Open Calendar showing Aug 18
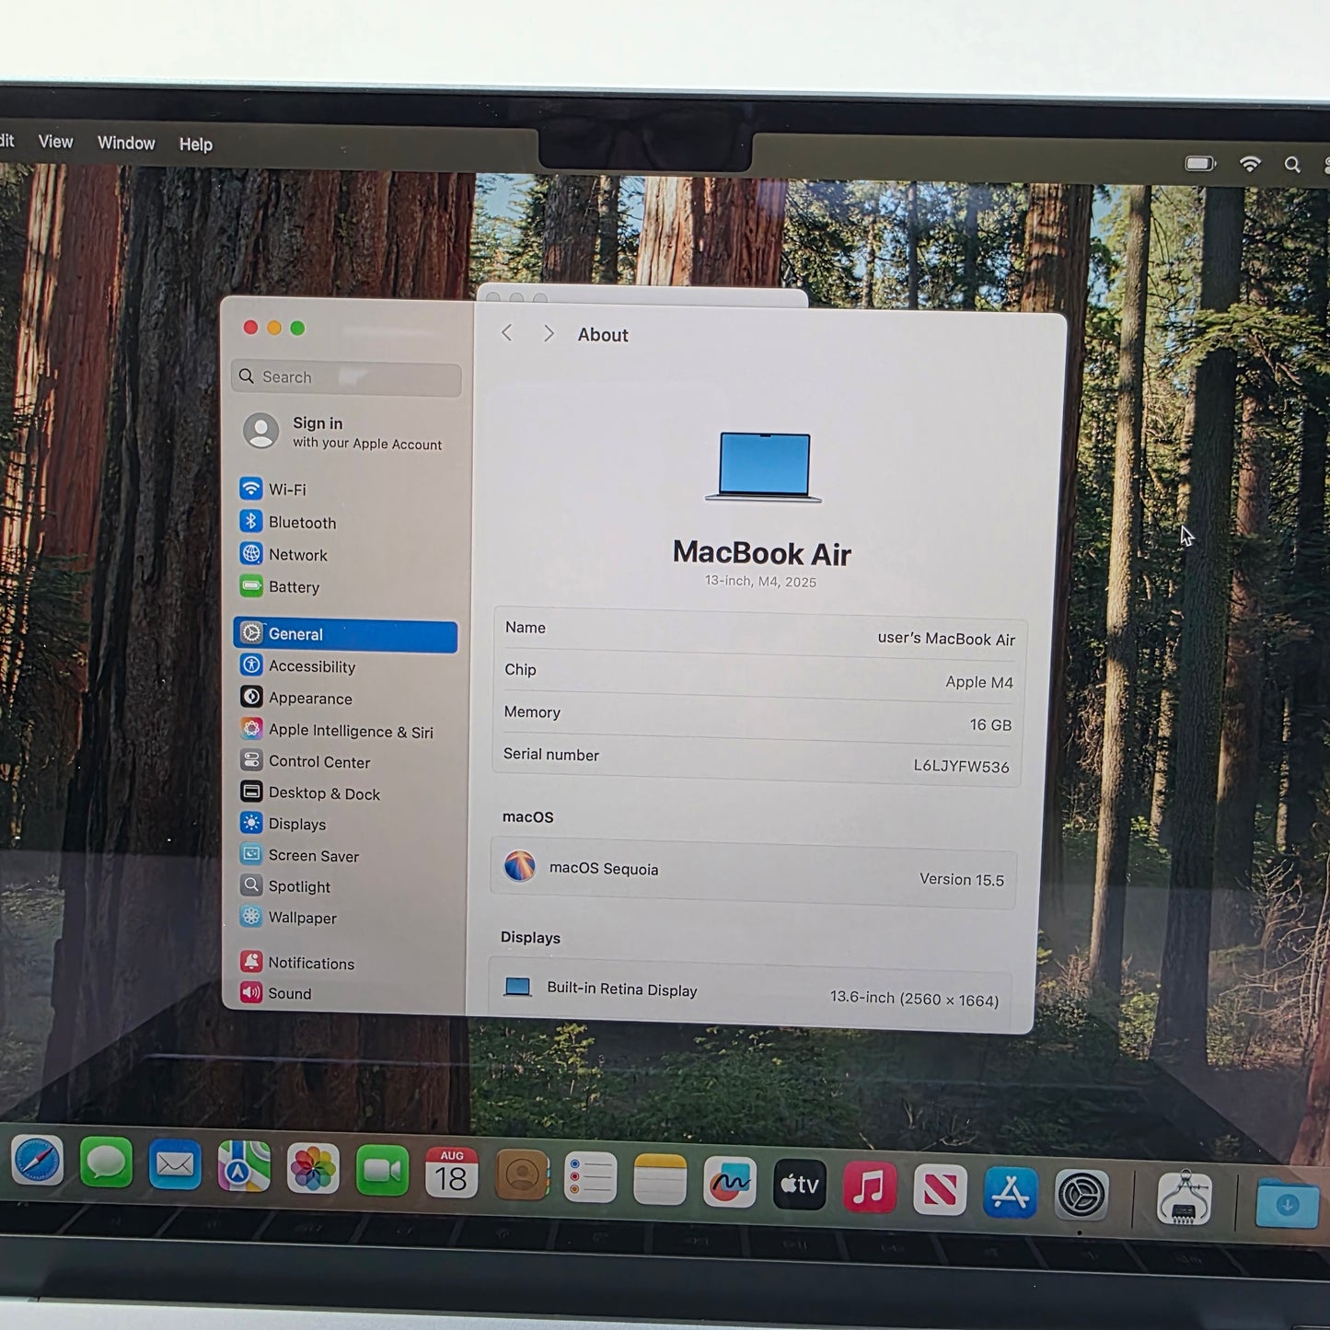The height and width of the screenshot is (1330, 1330). 451,1173
